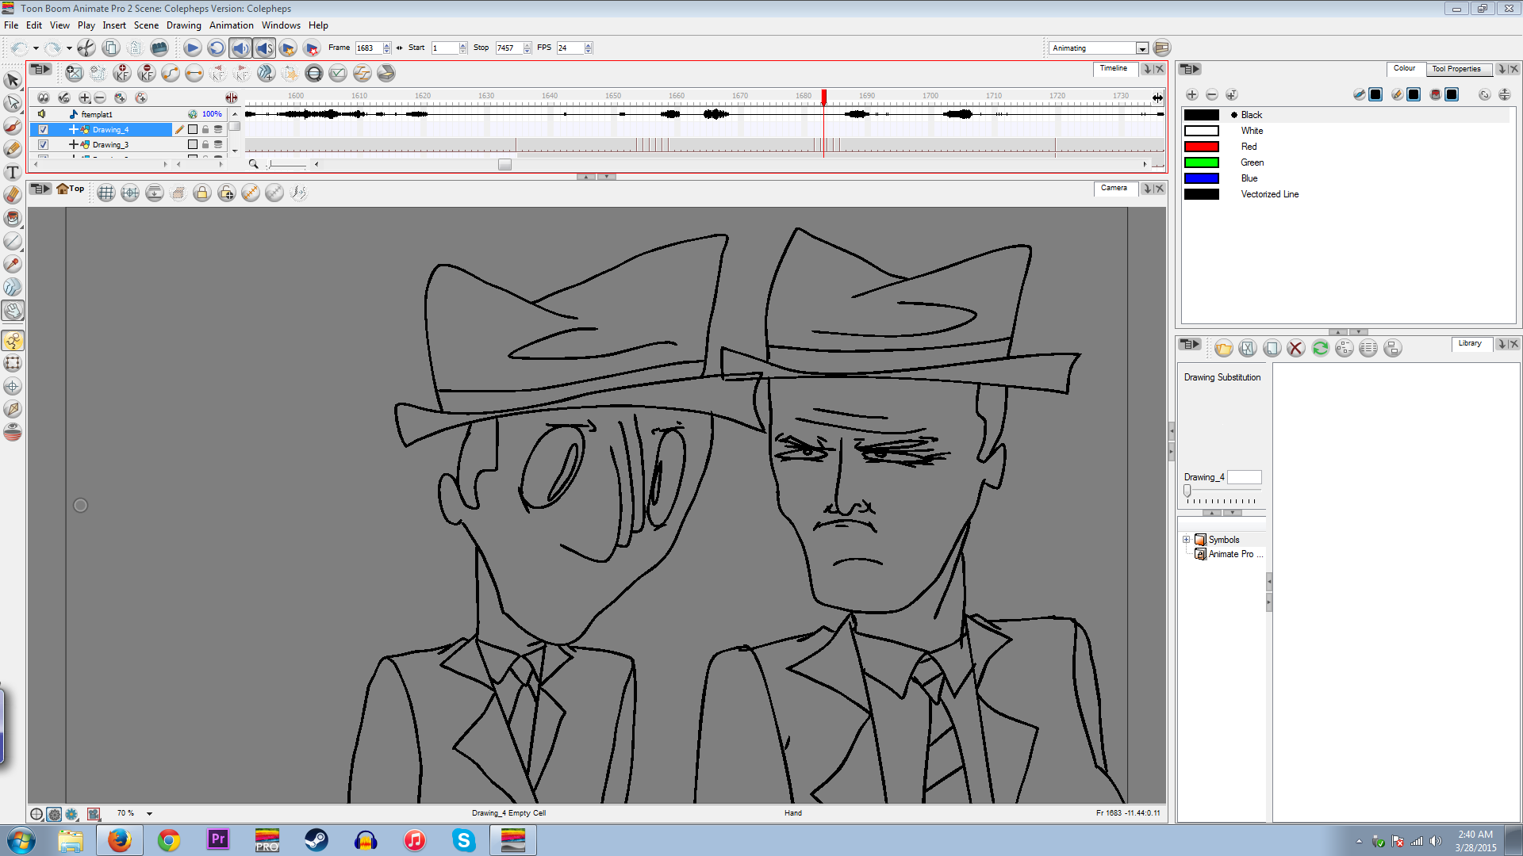Expand the Symbols folder in the Library

pos(1187,540)
